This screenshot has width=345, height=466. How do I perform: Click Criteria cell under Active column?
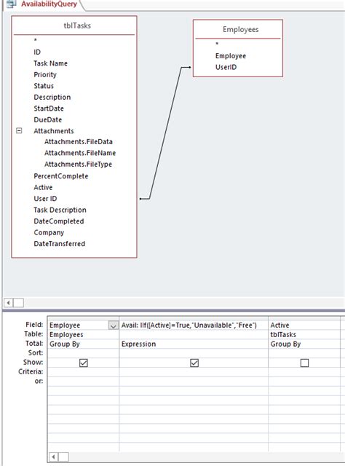pos(304,372)
